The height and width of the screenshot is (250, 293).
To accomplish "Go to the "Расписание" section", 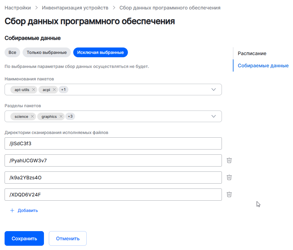I will click(x=252, y=54).
